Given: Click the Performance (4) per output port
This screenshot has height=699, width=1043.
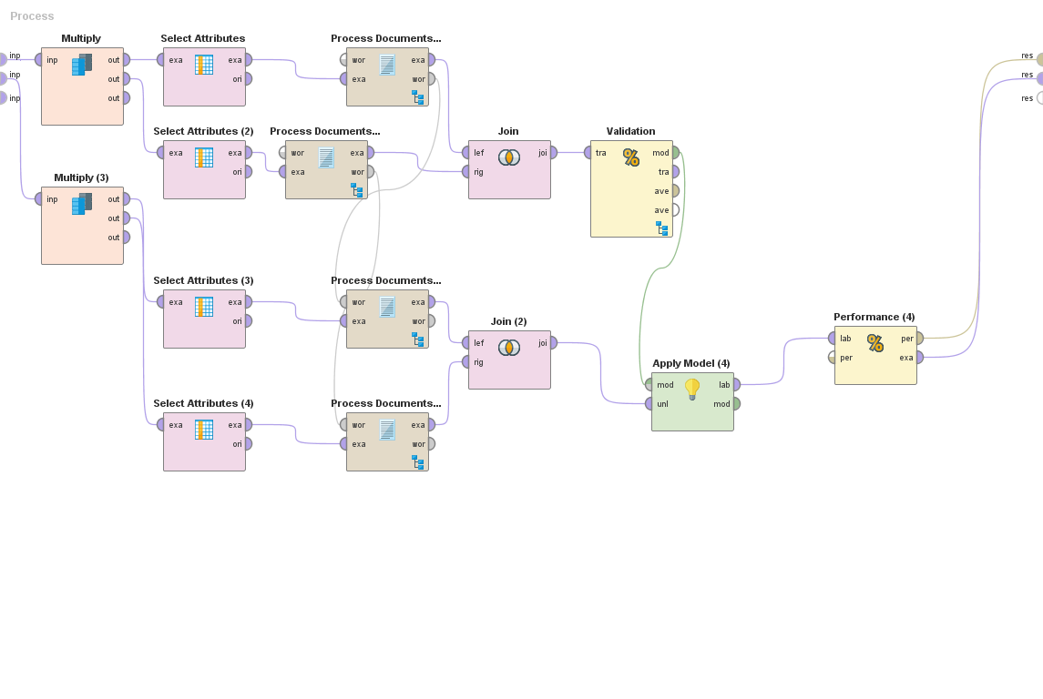Looking at the screenshot, I should tap(918, 339).
